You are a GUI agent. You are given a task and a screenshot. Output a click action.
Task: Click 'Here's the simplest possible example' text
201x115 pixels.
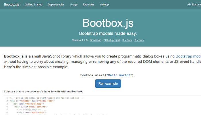tap(36, 67)
